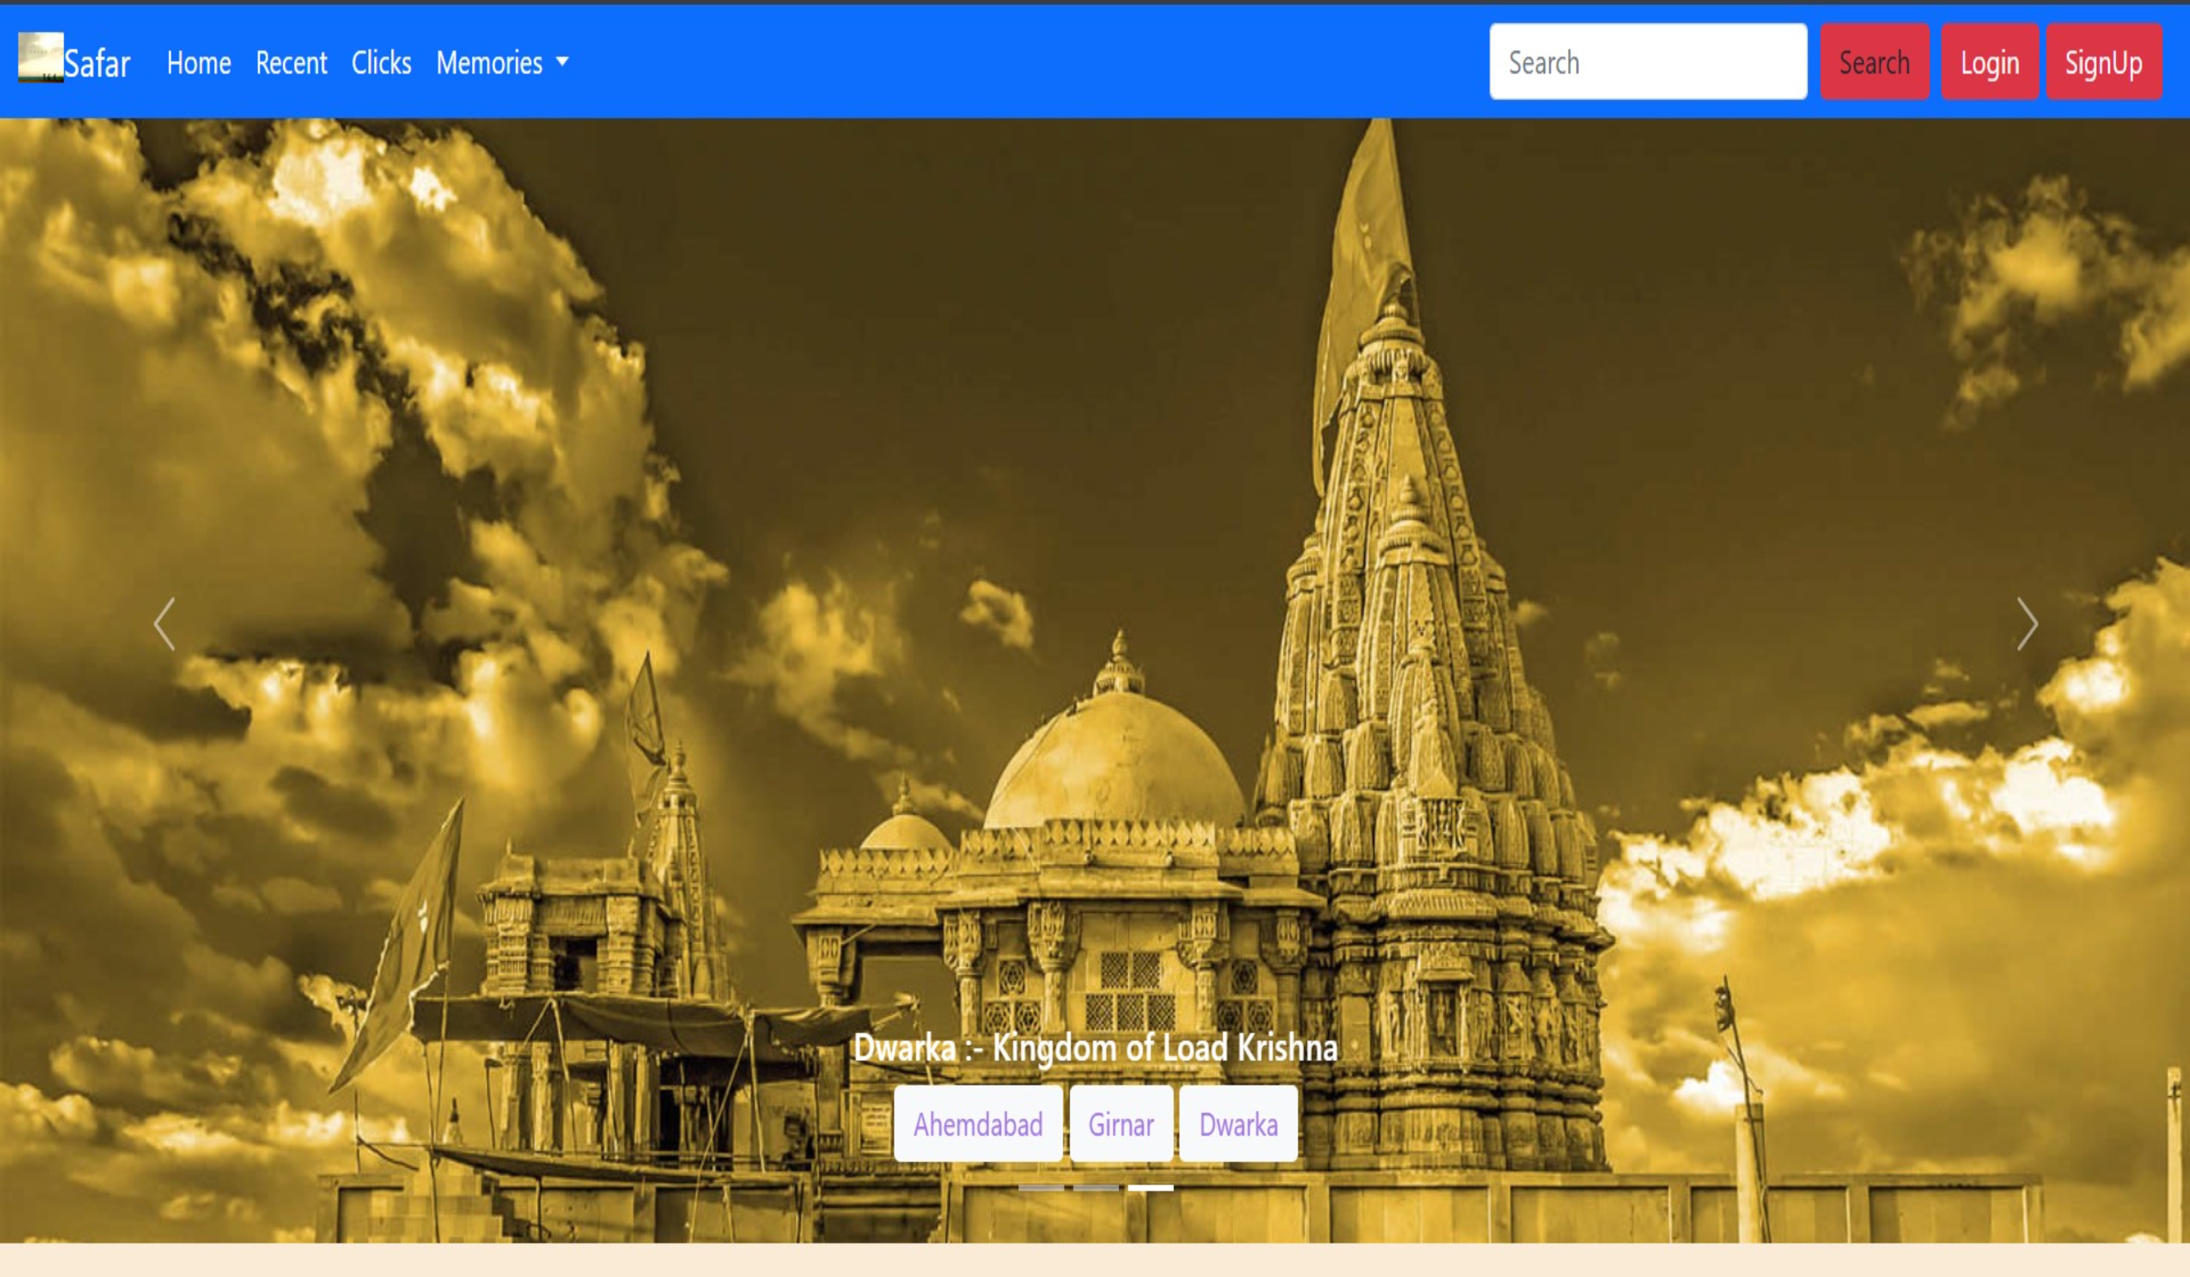This screenshot has width=2190, height=1277.
Task: Click the Safar logo image
Action: (x=41, y=57)
